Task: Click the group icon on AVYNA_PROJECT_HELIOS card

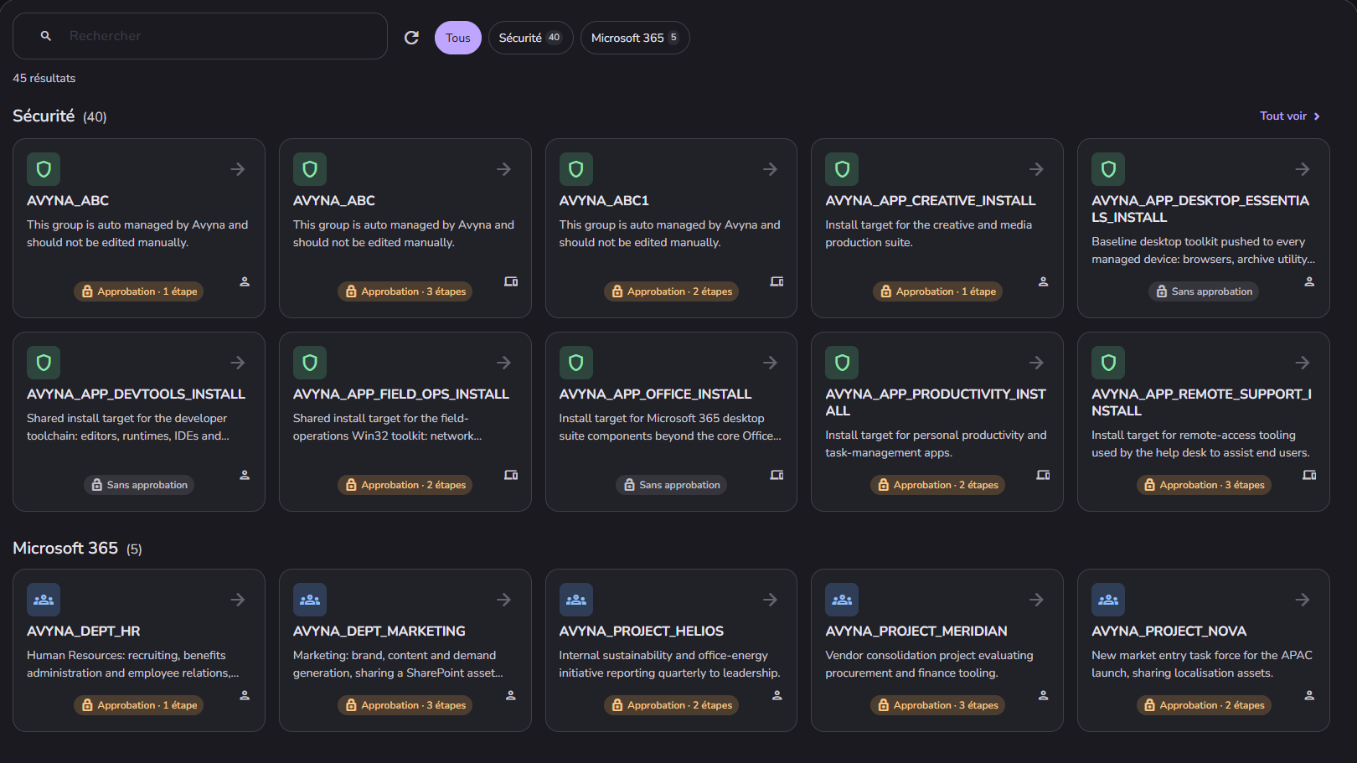Action: pos(576,600)
